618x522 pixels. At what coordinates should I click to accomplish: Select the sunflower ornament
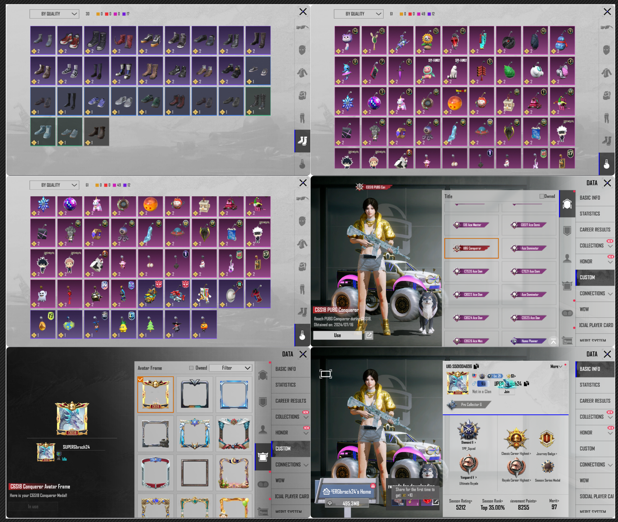(x=428, y=40)
